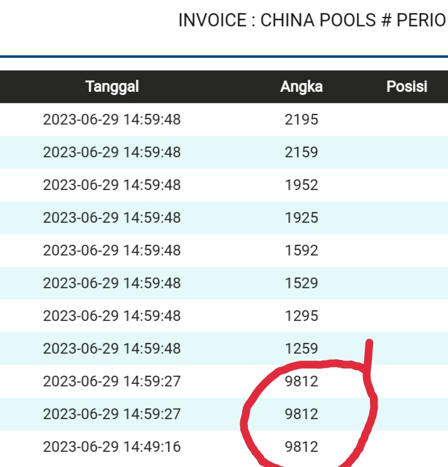Click the date cell beside 1925

[x=112, y=218]
